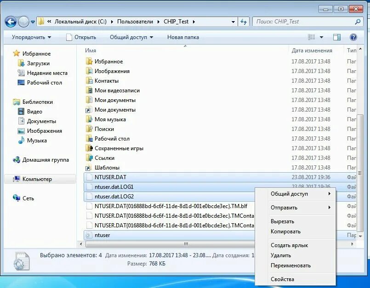Click the Forward navigation arrow button
This screenshot has height=288, width=370.
[23, 22]
